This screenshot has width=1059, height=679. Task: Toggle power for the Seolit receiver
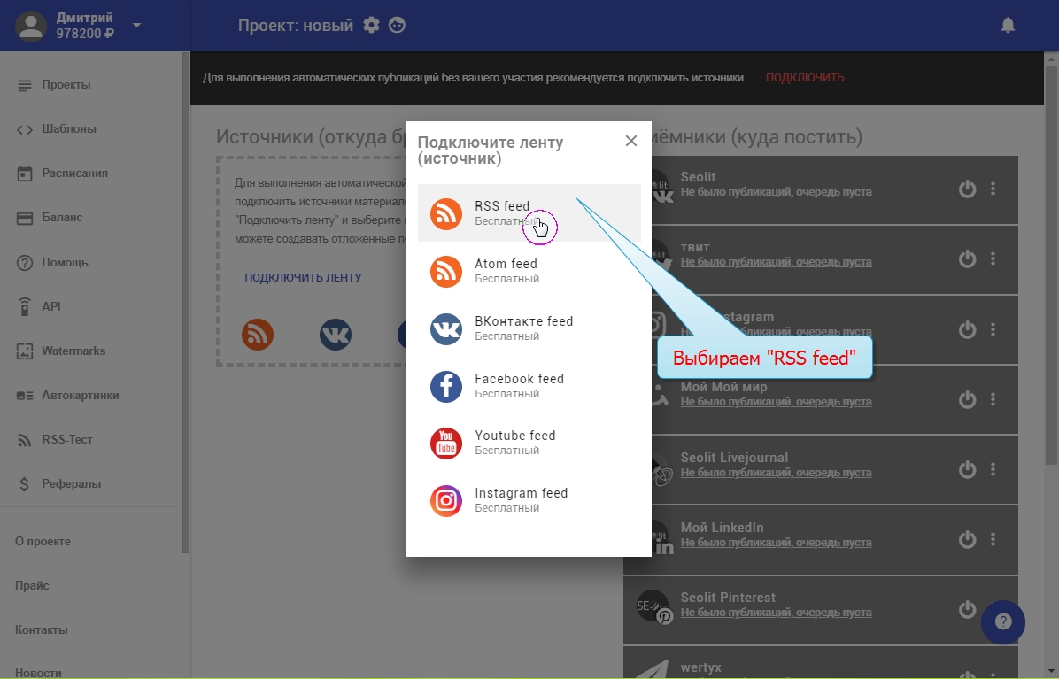[x=968, y=189]
